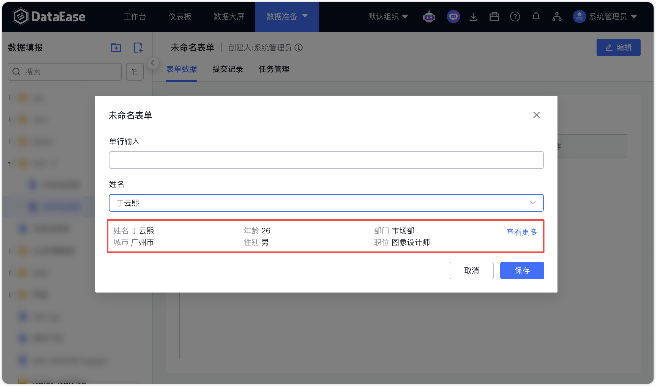Open the organization tree icon

(557, 17)
